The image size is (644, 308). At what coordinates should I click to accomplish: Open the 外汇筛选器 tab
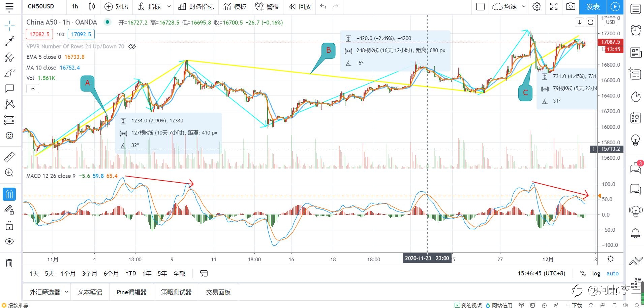[x=44, y=292]
